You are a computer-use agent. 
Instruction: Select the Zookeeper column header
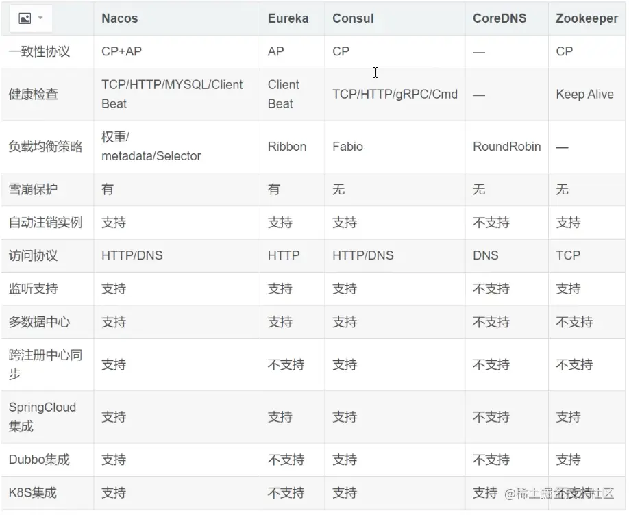[x=587, y=18]
